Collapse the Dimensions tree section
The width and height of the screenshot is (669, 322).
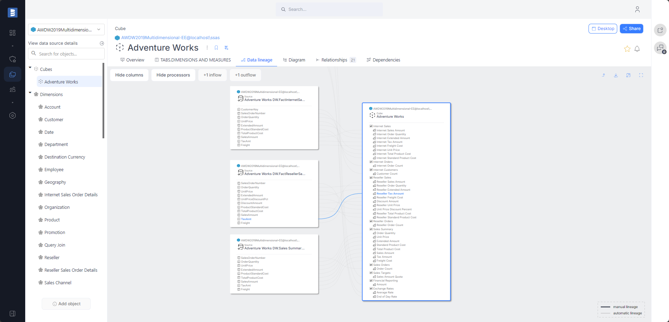point(30,93)
